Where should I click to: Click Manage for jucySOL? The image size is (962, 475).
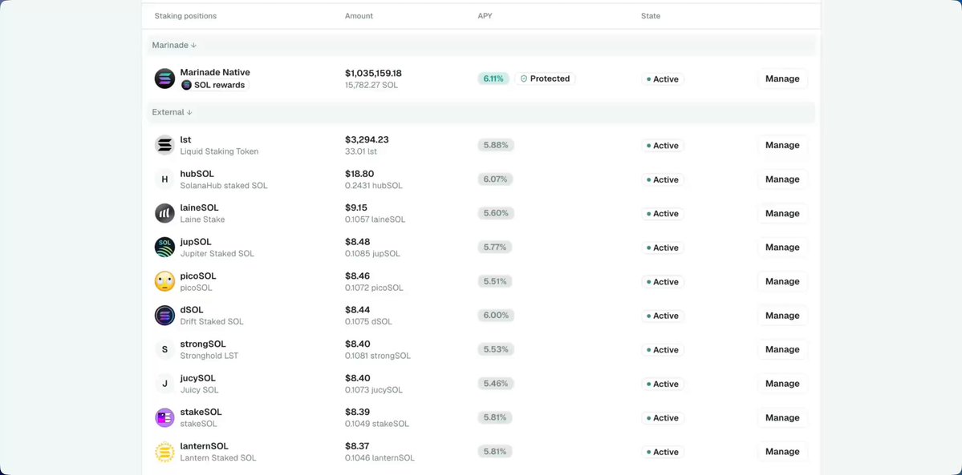pos(782,384)
